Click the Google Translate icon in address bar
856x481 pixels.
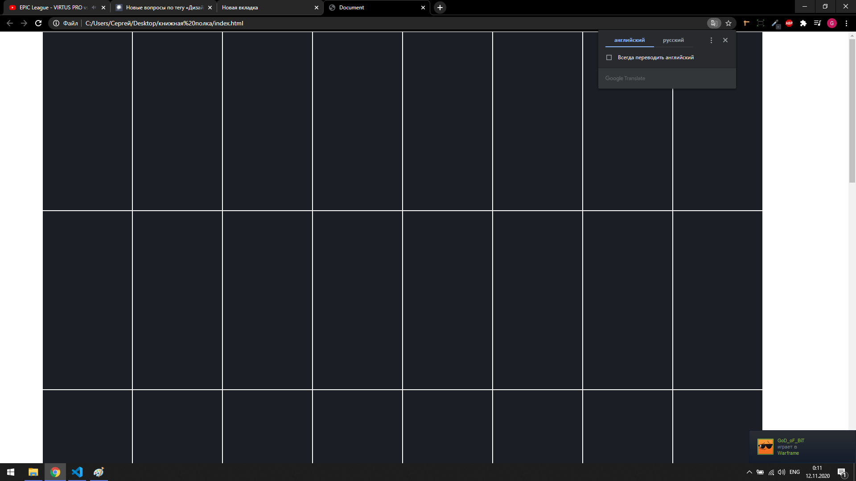pos(714,23)
